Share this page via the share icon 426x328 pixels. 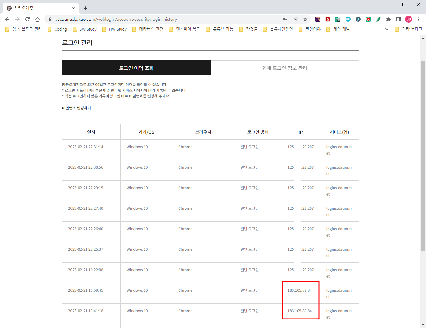pos(295,19)
